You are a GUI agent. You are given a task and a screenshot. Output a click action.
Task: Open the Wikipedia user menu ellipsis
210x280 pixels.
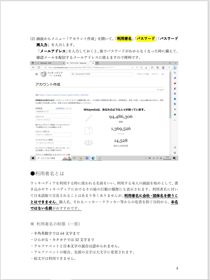pos(162,74)
